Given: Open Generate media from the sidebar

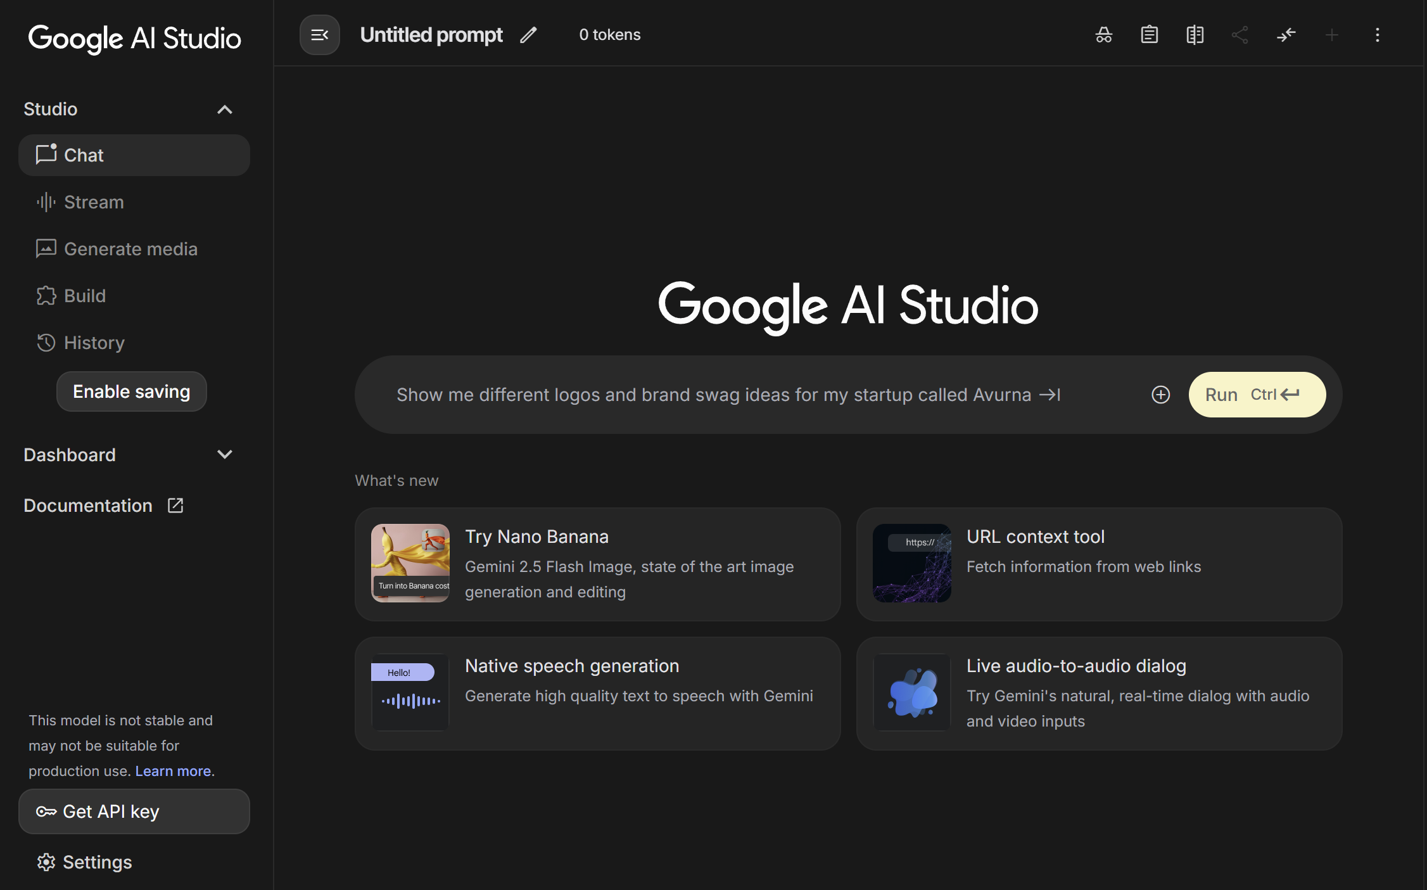Looking at the screenshot, I should [x=134, y=249].
